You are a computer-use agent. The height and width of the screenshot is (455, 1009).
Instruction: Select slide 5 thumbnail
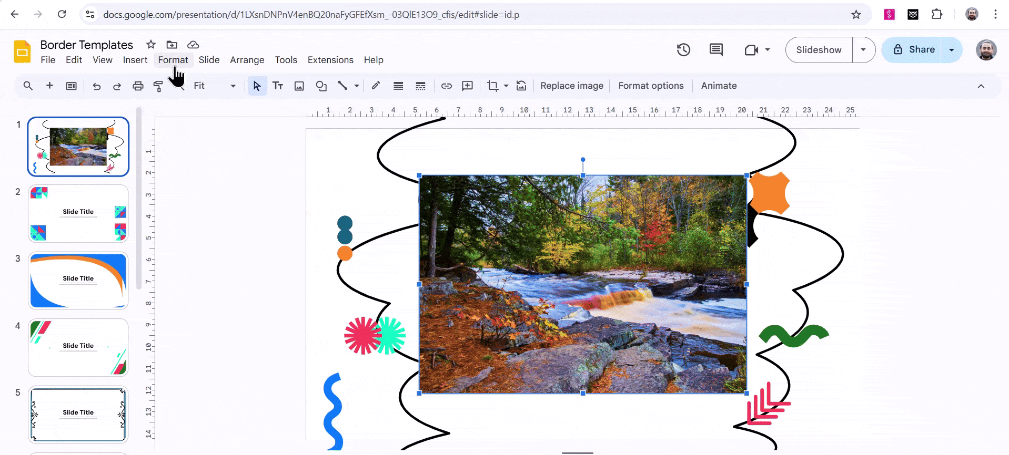pyautogui.click(x=78, y=415)
